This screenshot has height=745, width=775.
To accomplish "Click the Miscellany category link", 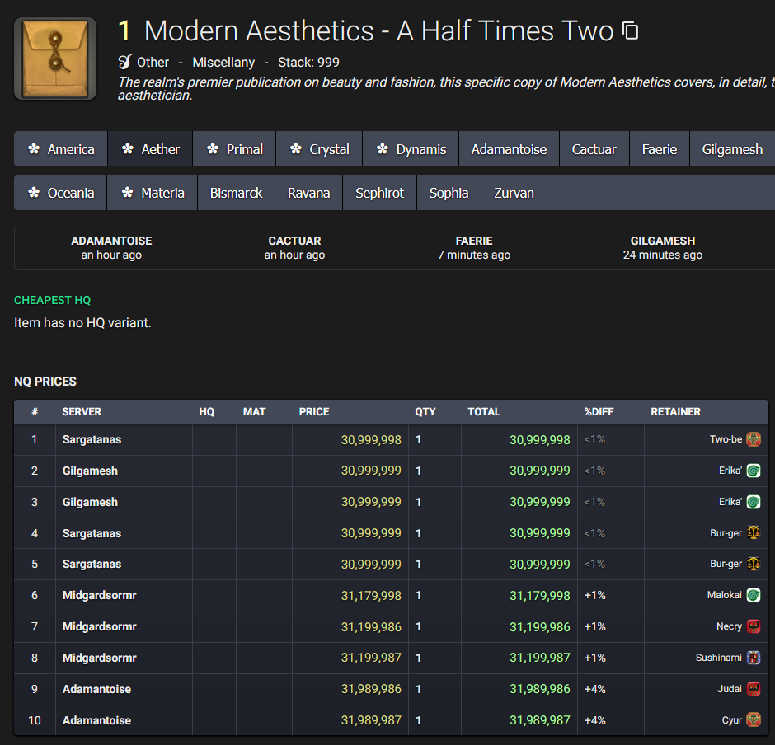I will 223,63.
